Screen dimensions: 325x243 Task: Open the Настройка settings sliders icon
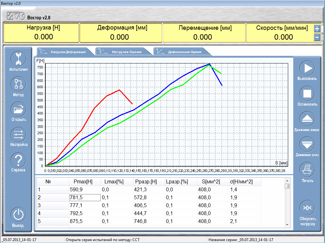click(18, 135)
